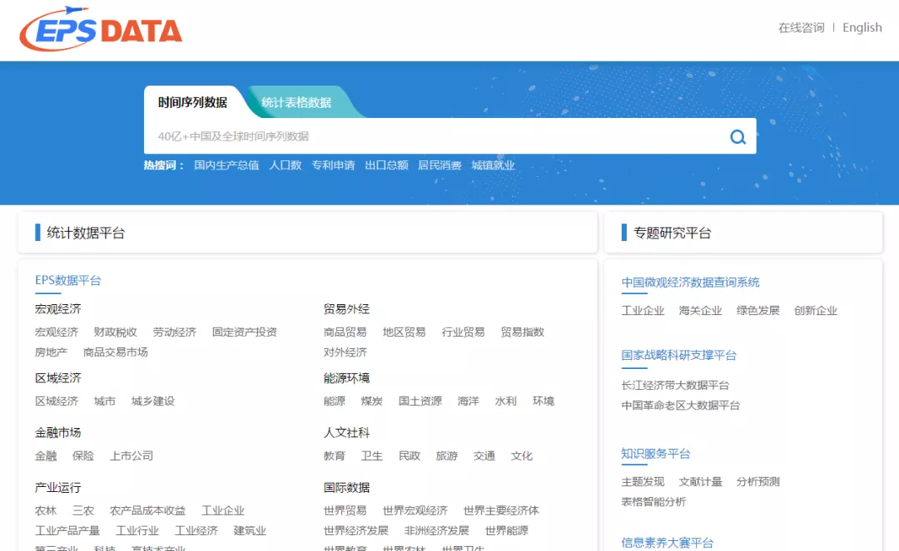Open 财政税收 database
899x551 pixels.
[x=115, y=332]
